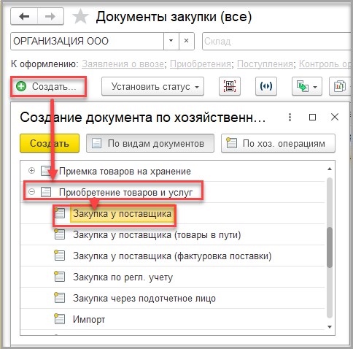The width and height of the screenshot is (353, 349).
Task: Clear the ОРГАНИЗАЦИЯ ООО field with X
Action: click(187, 41)
